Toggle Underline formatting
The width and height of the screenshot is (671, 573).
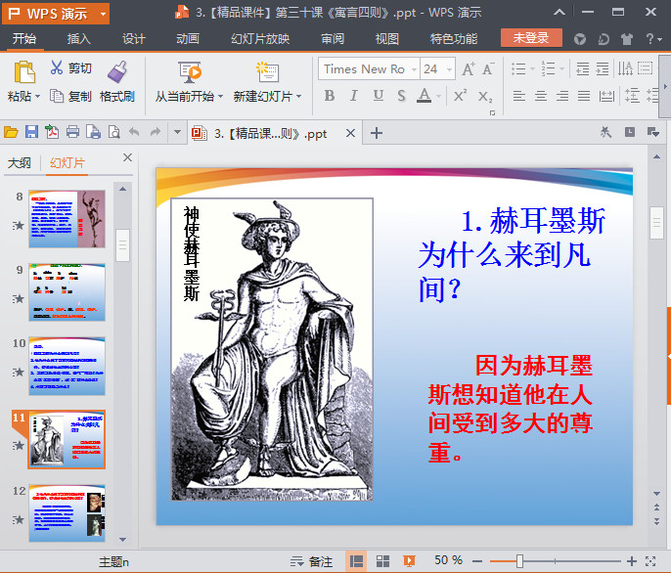tap(378, 96)
